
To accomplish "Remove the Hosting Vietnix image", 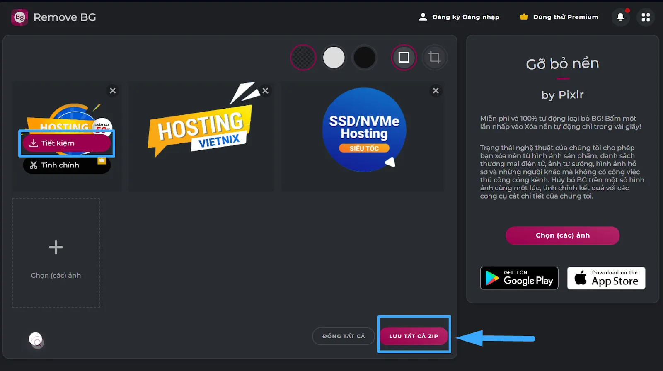I will pos(265,90).
